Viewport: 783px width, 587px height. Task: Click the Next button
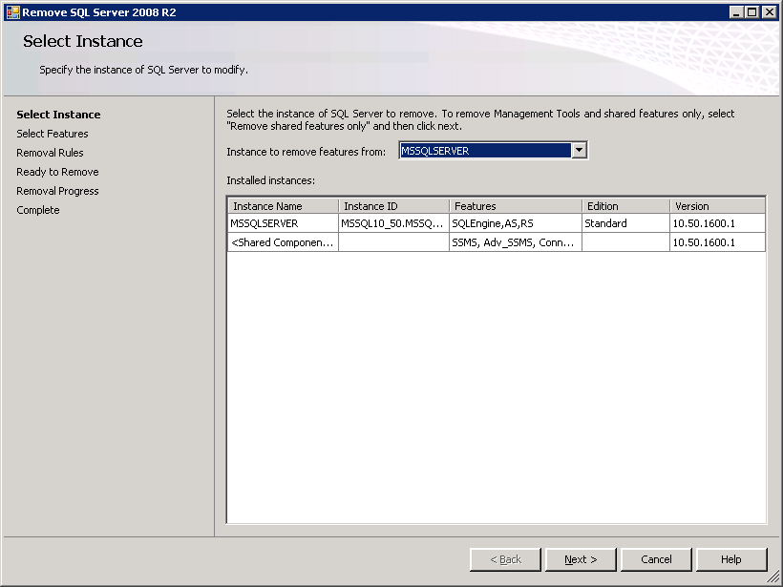pos(581,559)
